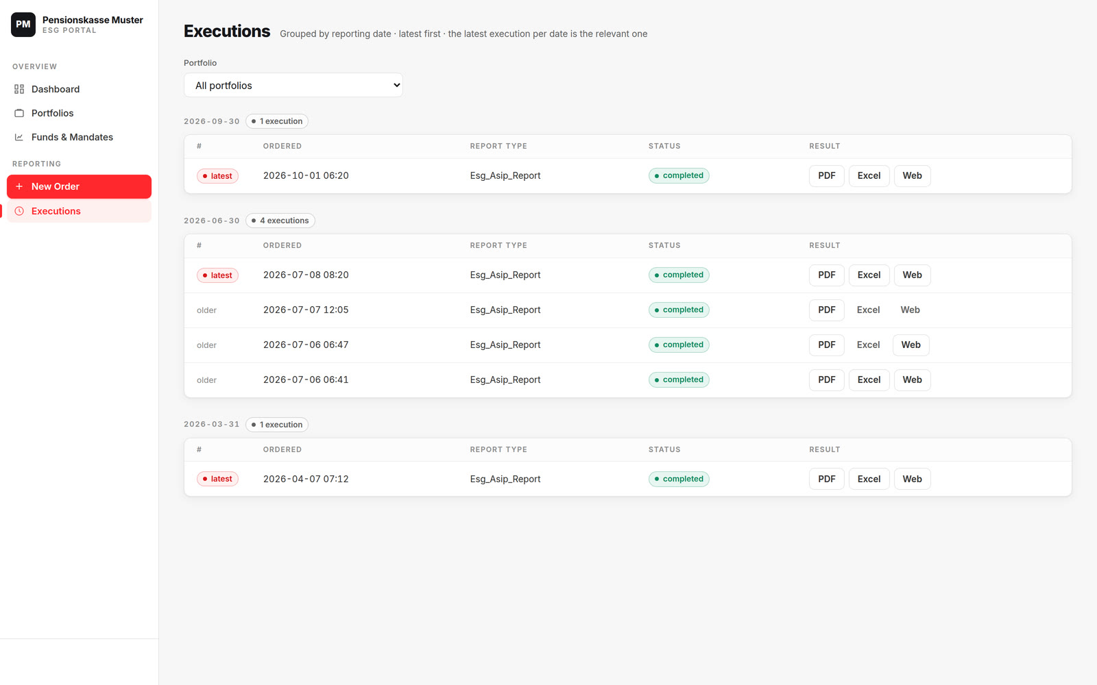Click Excel for 2026-07-07 12:05 execution
Viewport: 1097px width, 685px height.
click(869, 310)
